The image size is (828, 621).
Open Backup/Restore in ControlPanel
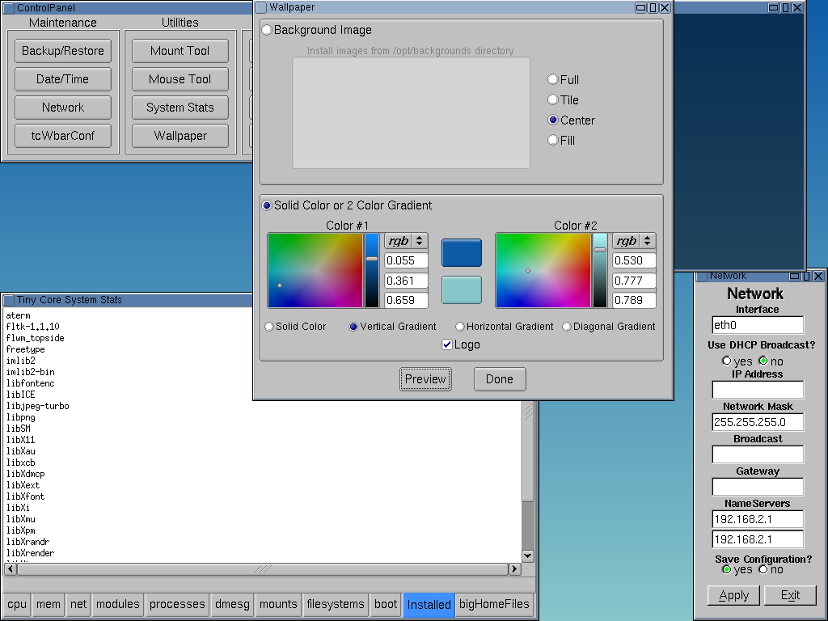click(63, 51)
